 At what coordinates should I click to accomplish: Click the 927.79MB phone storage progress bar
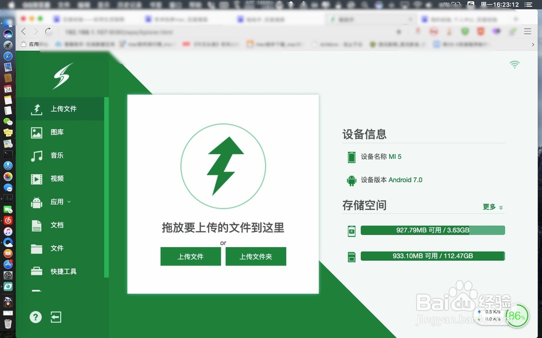432,230
